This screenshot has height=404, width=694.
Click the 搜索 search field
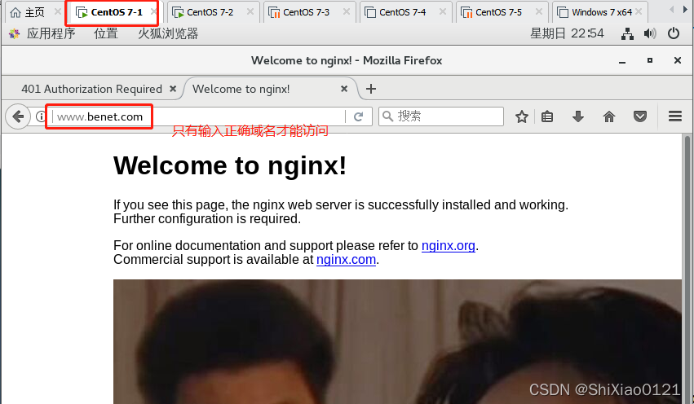(441, 116)
